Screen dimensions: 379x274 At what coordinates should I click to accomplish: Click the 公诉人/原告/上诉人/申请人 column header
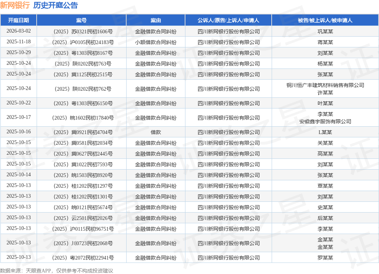(x=228, y=20)
